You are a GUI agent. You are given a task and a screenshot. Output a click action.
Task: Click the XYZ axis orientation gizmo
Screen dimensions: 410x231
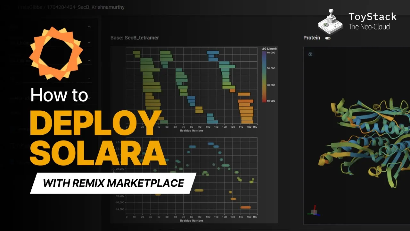(314, 211)
